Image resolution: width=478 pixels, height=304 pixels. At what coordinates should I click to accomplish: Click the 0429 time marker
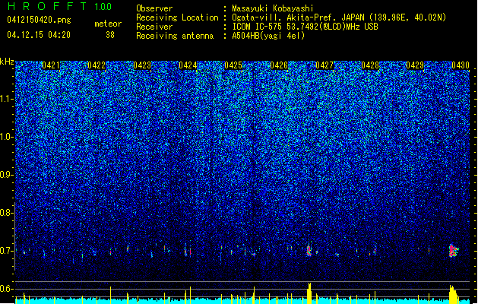pos(415,65)
